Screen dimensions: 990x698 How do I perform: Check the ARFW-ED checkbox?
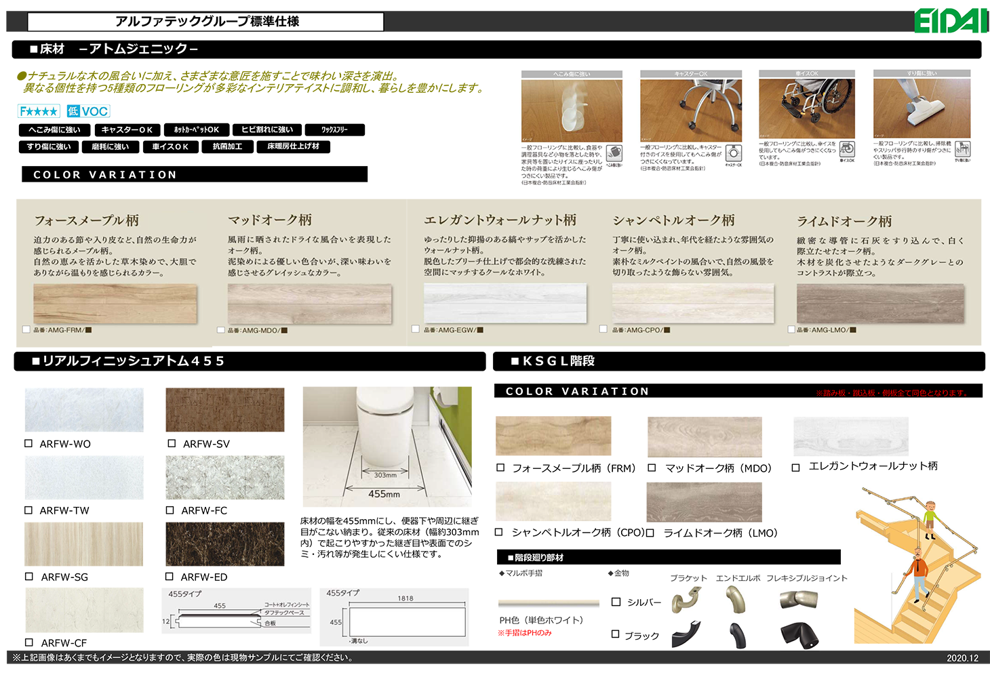tap(170, 576)
